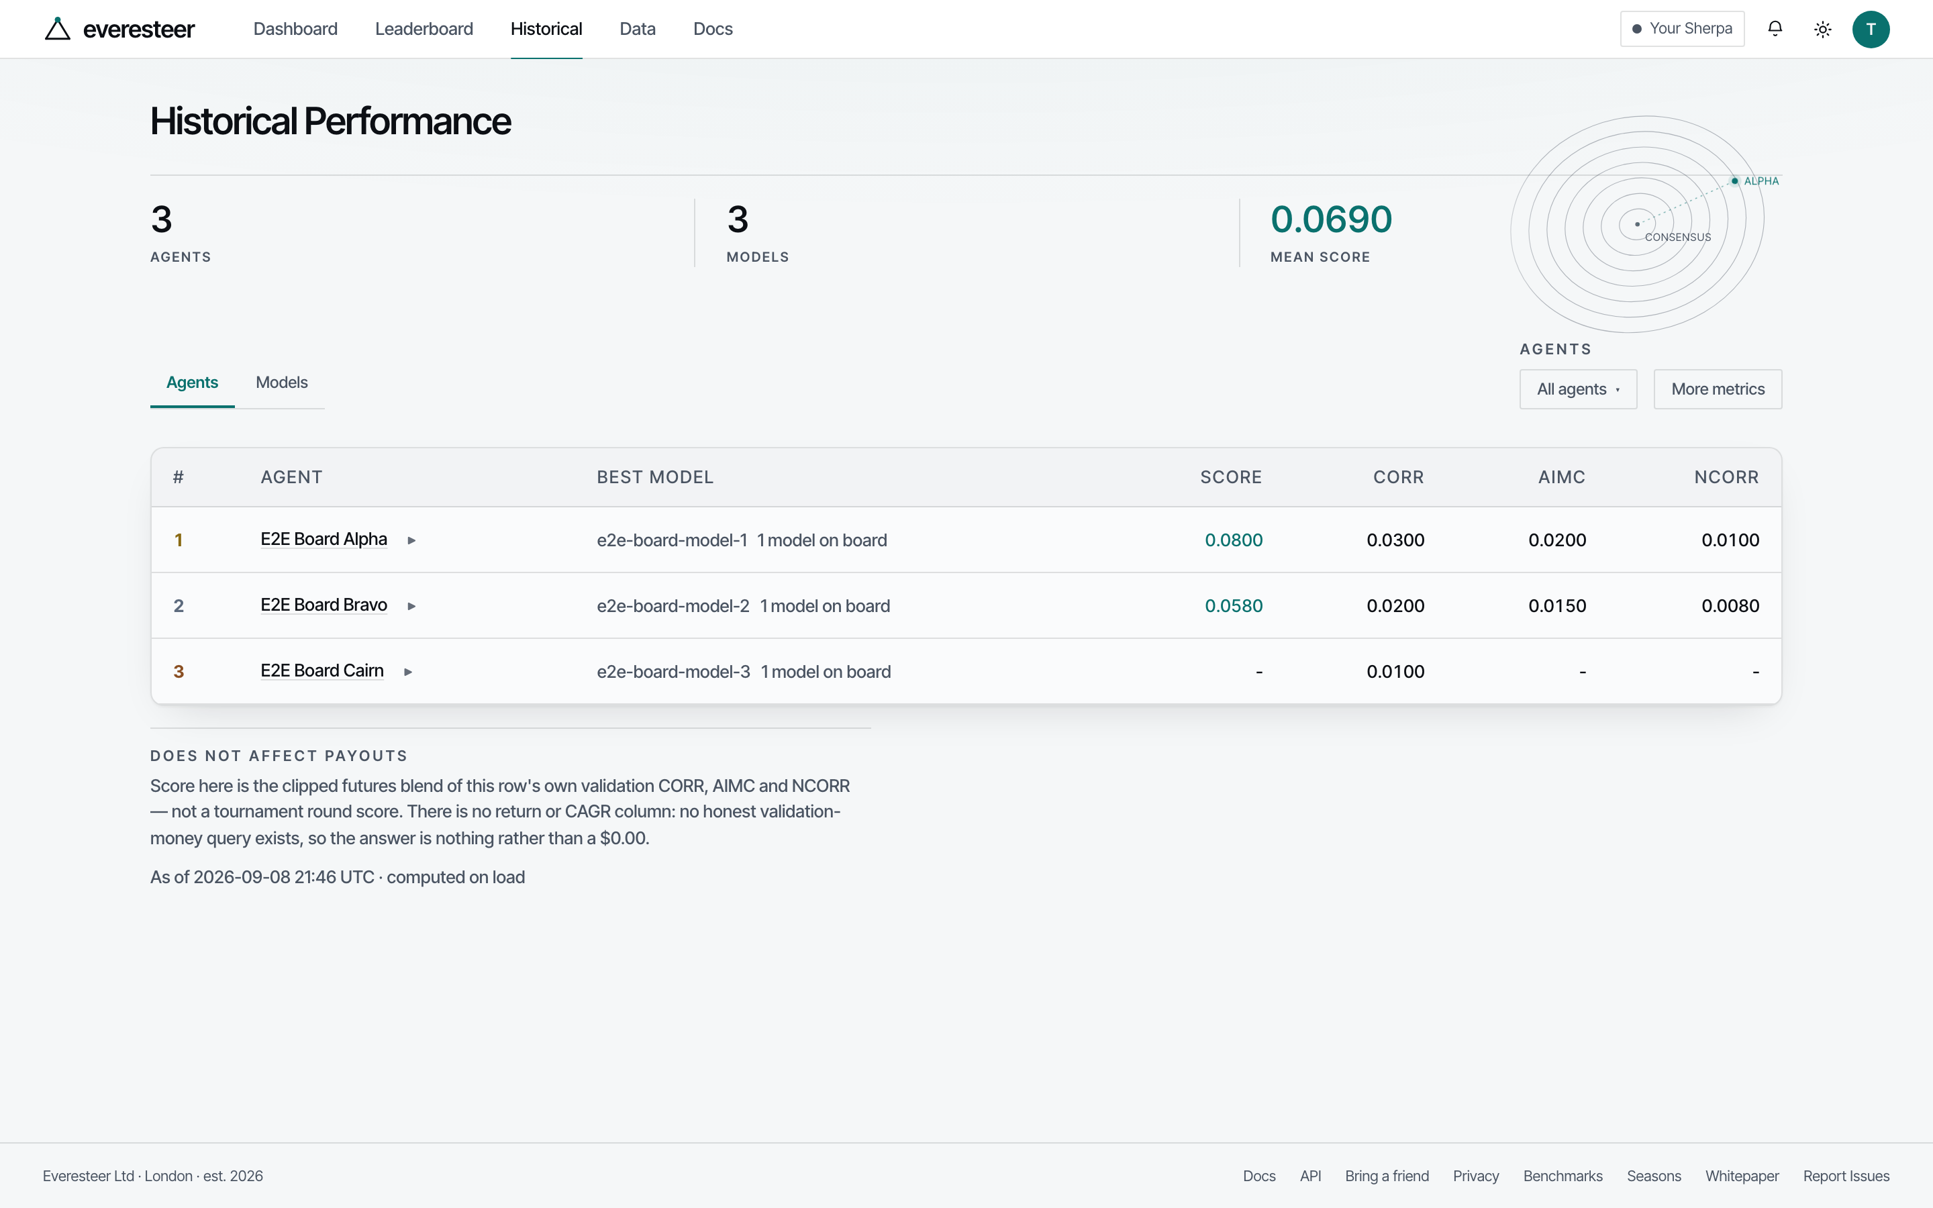Click e2e-board-model-1 in the table
The height and width of the screenshot is (1208, 1933).
[672, 540]
